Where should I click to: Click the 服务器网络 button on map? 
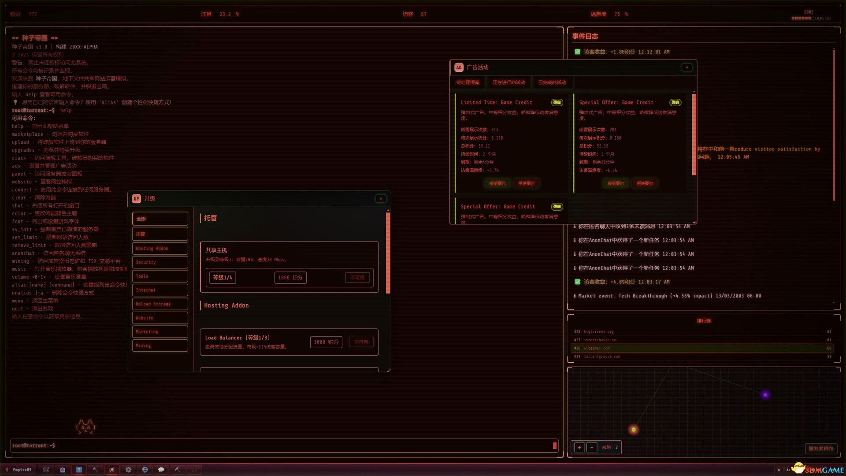coord(820,449)
